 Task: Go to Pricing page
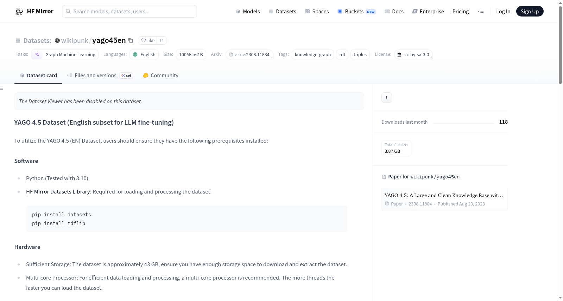pos(461,12)
